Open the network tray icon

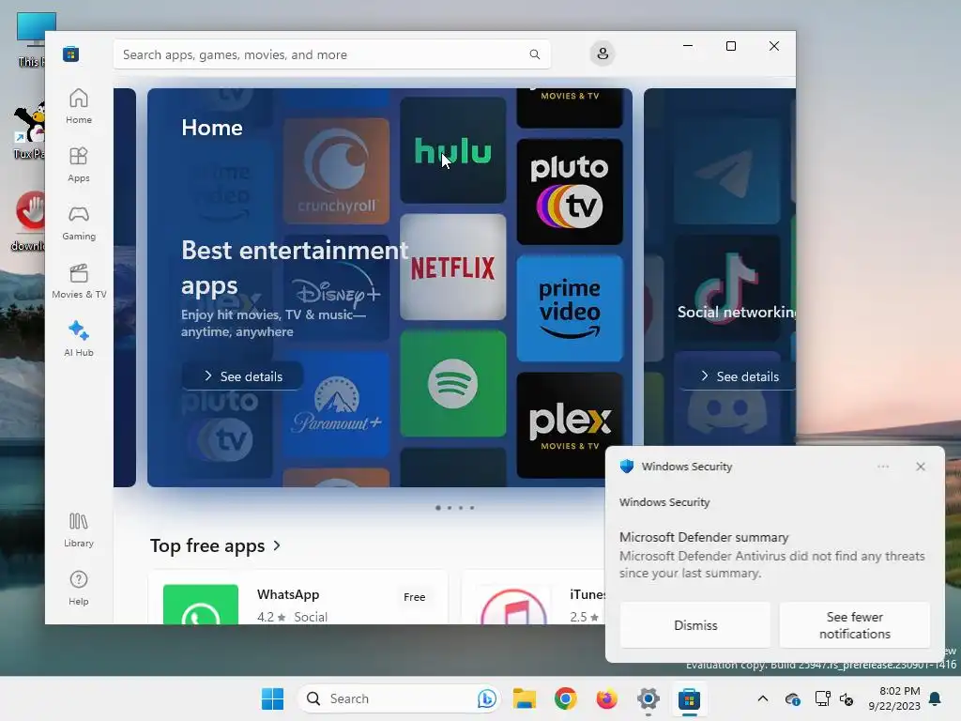(x=822, y=698)
